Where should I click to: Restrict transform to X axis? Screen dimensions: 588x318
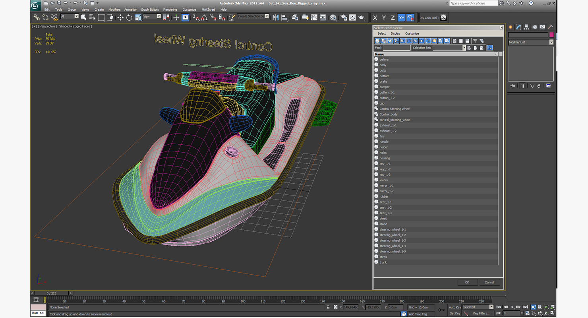pos(375,17)
